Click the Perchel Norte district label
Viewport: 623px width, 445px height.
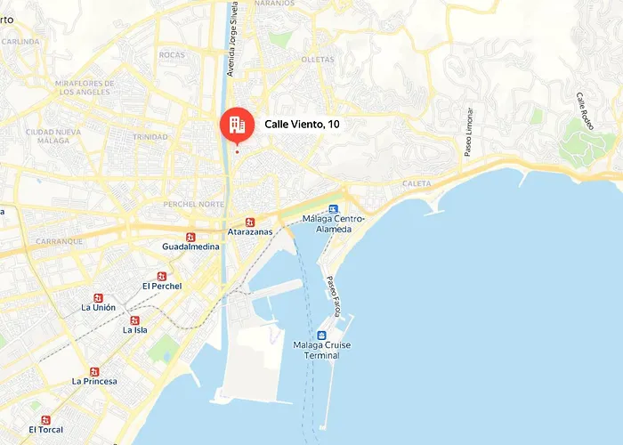tap(194, 204)
